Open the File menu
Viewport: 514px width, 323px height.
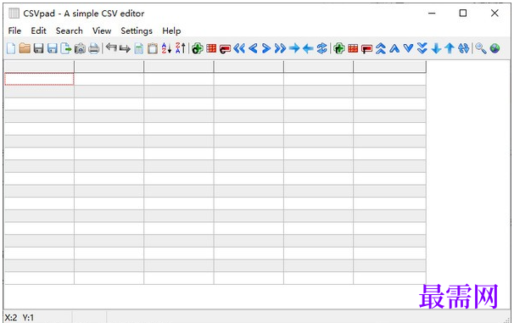14,31
